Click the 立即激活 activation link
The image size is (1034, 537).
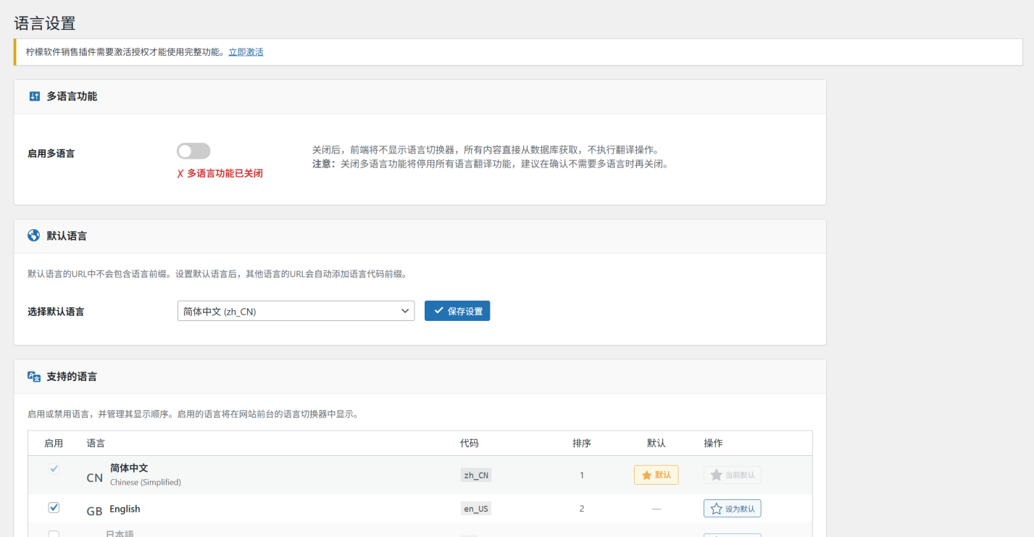tap(246, 52)
